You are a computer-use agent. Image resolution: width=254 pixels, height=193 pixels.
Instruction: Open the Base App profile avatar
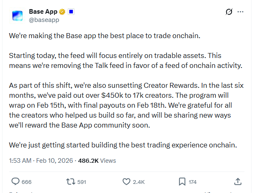(x=17, y=15)
